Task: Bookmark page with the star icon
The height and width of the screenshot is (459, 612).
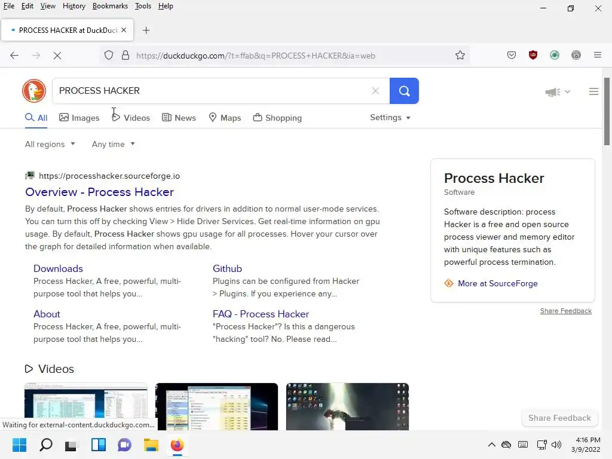Action: coord(460,56)
